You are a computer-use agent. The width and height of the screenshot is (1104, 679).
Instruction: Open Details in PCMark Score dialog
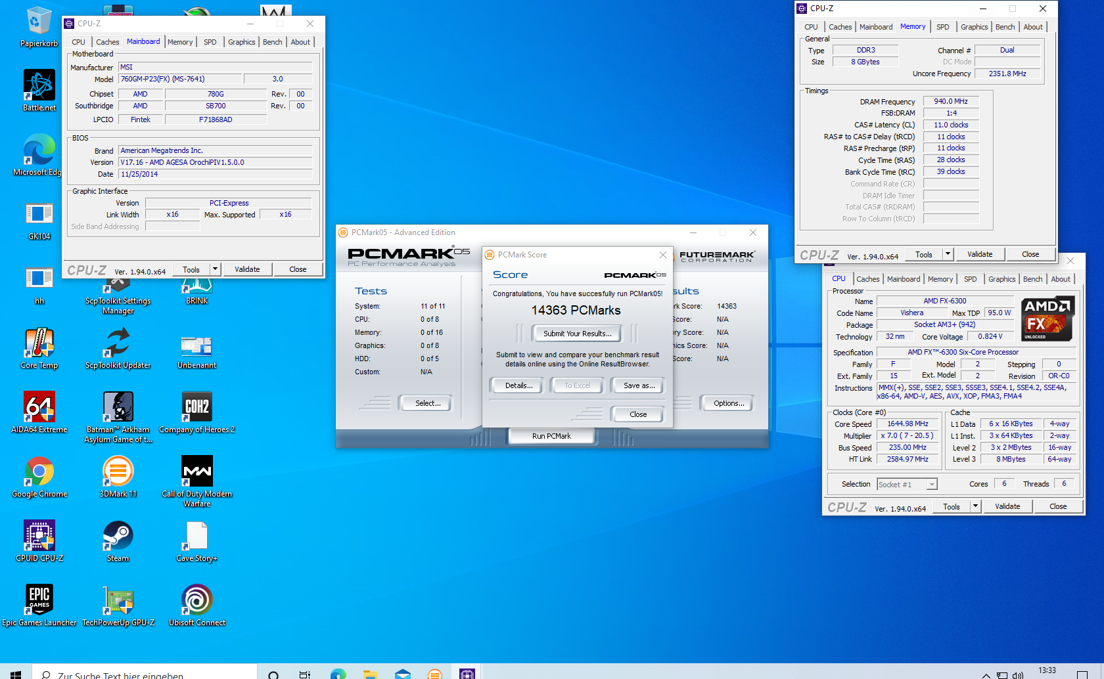pos(518,385)
